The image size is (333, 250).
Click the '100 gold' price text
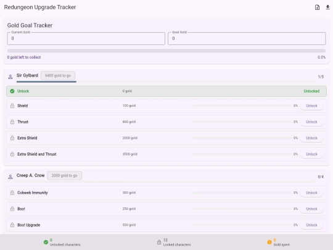pos(129,106)
